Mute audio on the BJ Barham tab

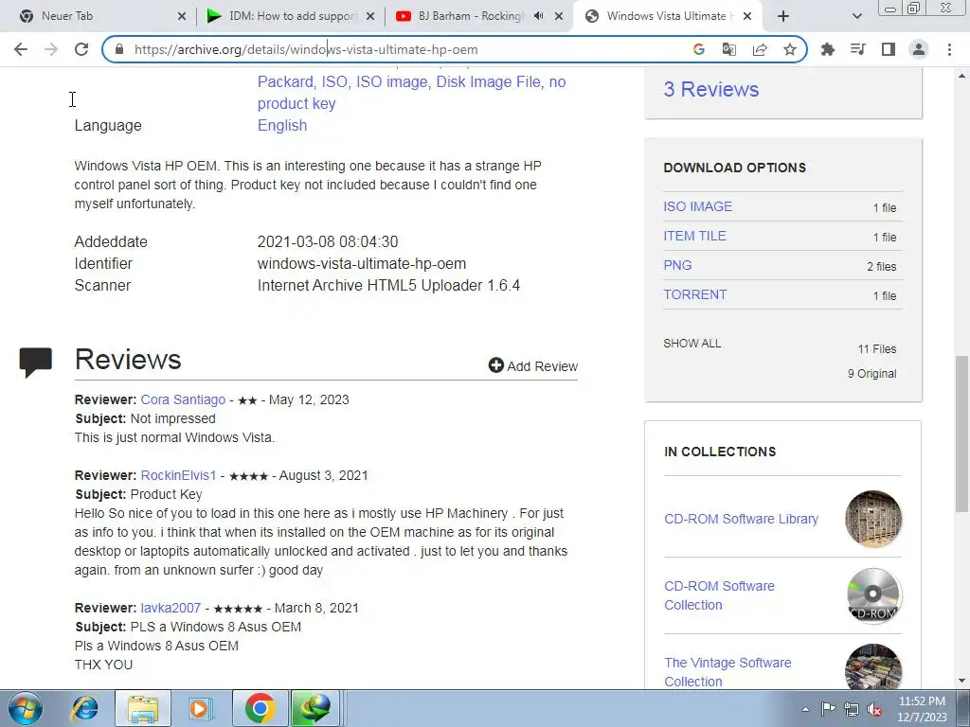click(539, 16)
